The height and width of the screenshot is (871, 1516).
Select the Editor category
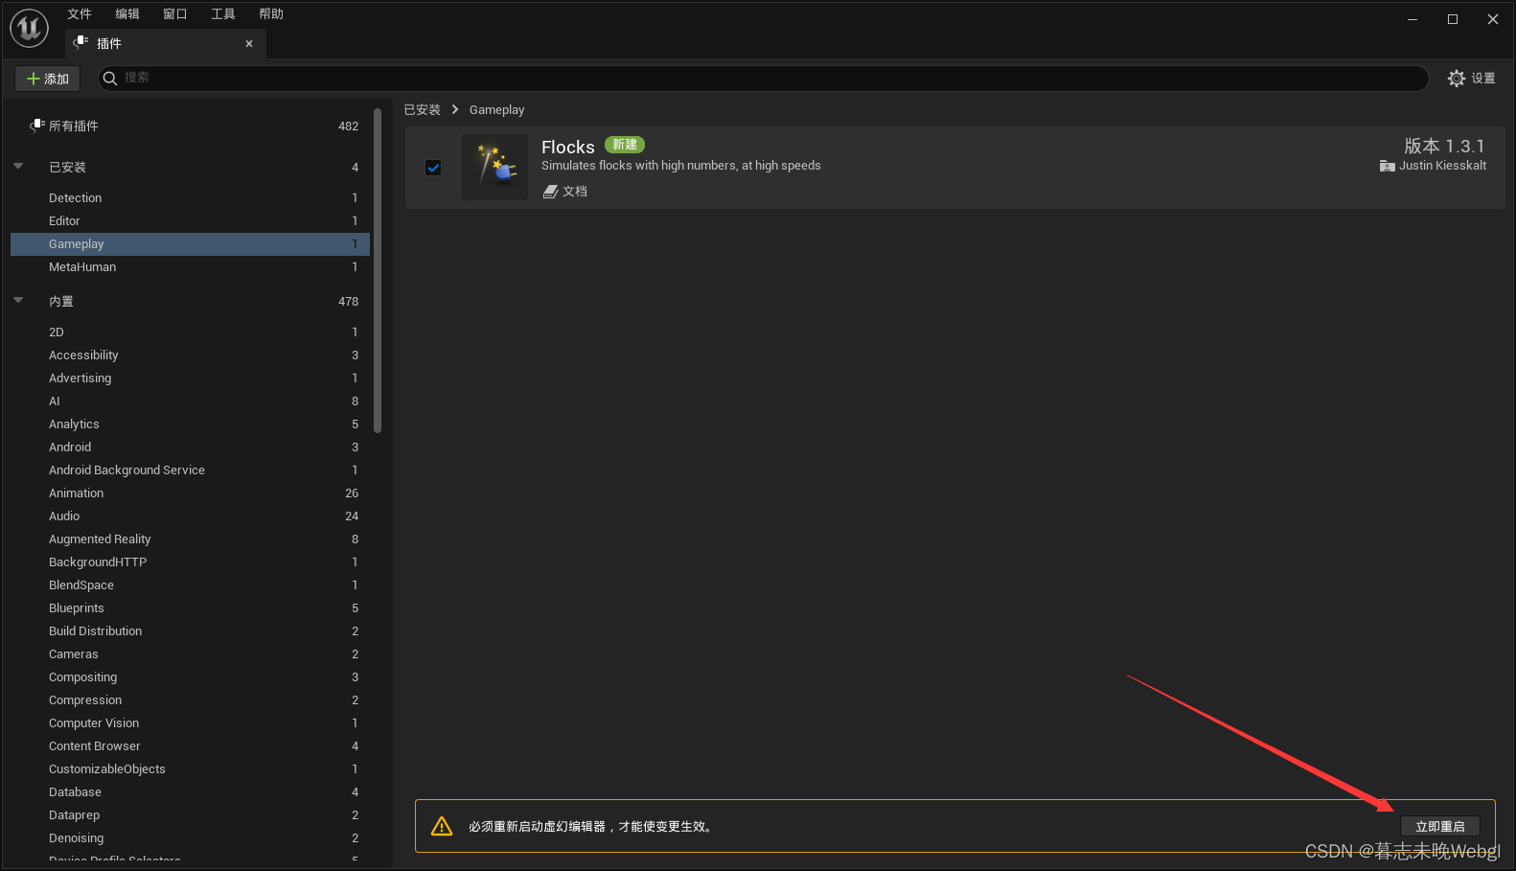(190, 221)
